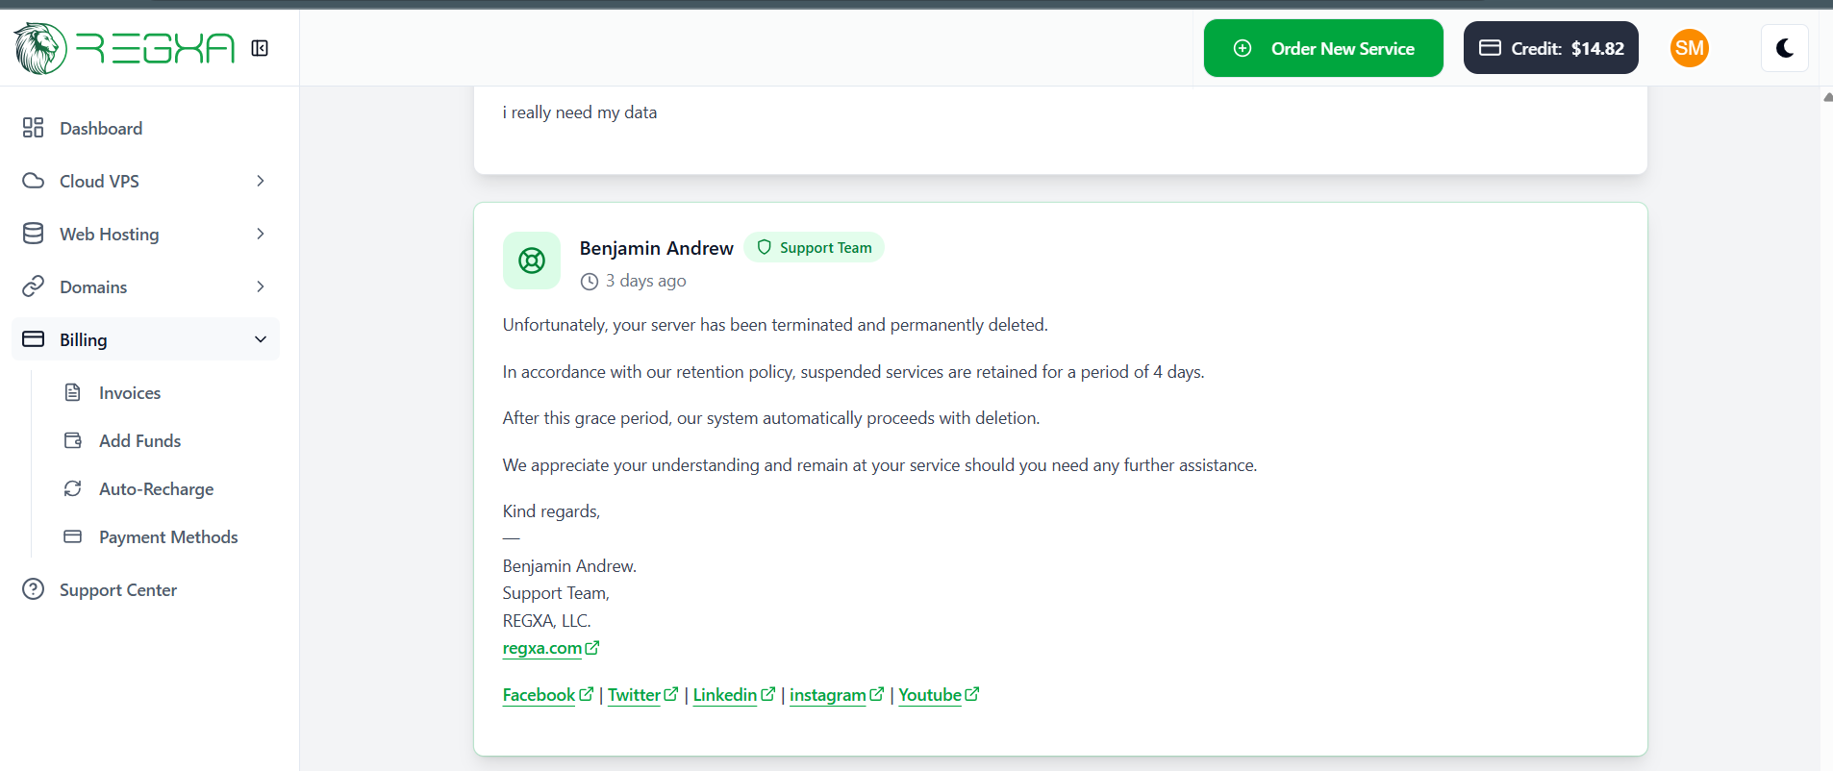Open the Youtube link
Screen dimensions: 1833x771
[930, 694]
